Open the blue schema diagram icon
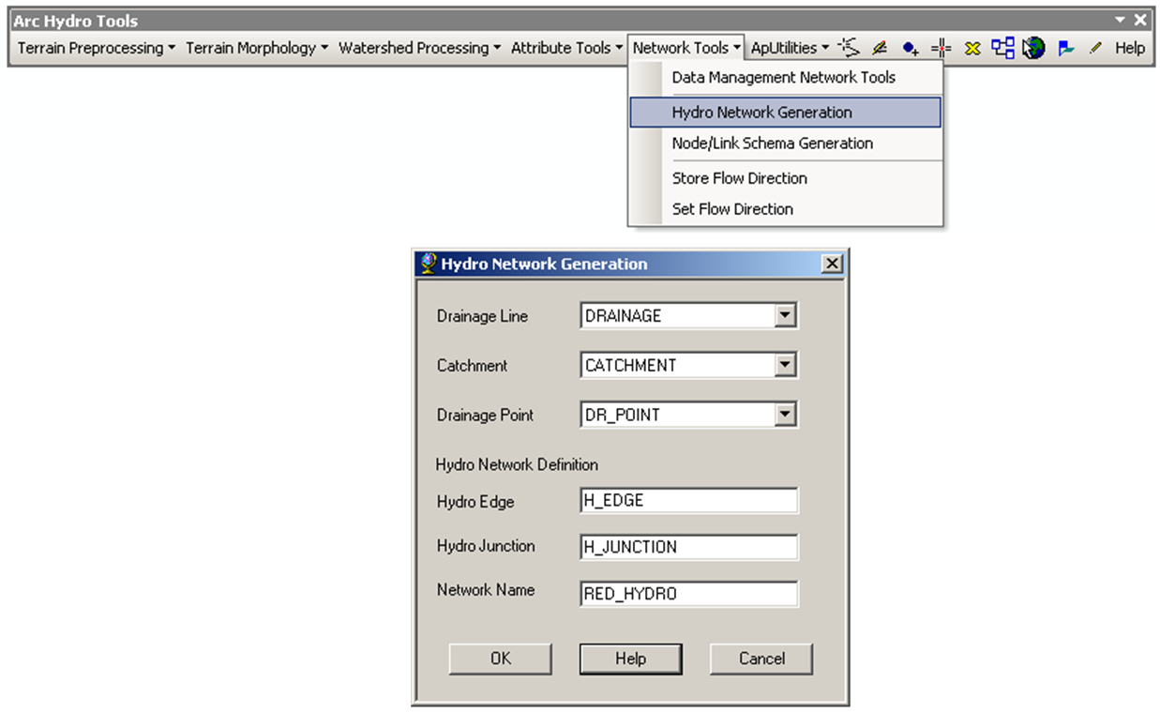Screen dimensions: 1160x712 (x=1002, y=48)
